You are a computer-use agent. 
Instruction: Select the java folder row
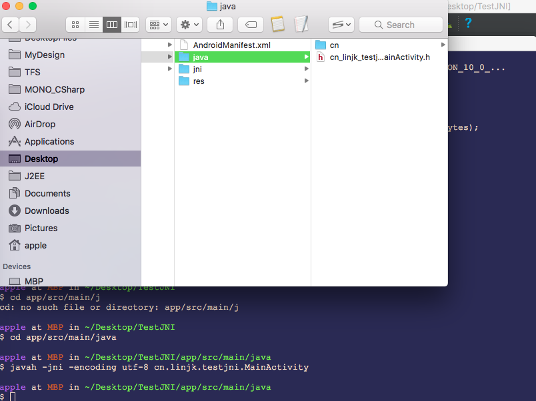[243, 57]
